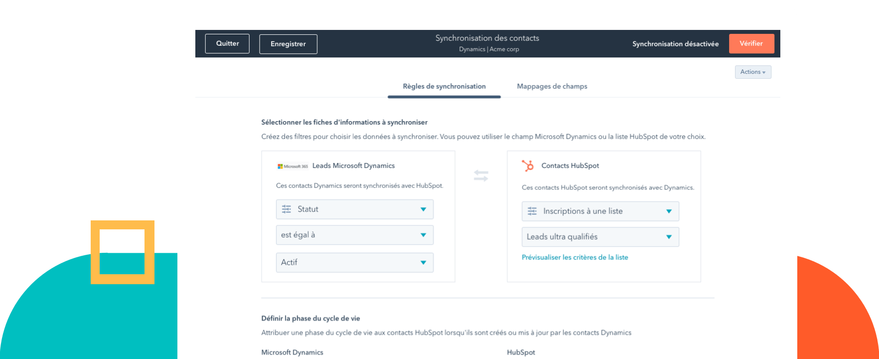Click the Synchronisation désactivée status text
The image size is (879, 359).
pos(675,44)
